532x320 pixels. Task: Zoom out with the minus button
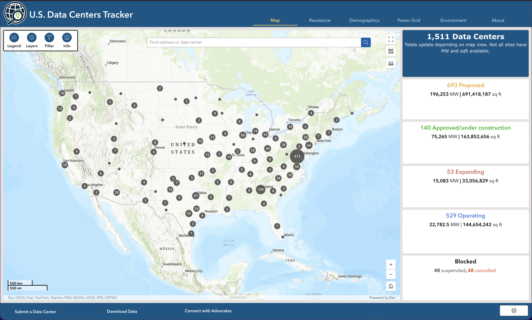391,274
